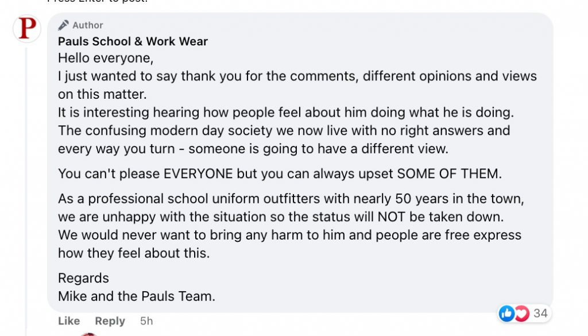Click the line about pleasing EVERYONE
This screenshot has height=336, width=588.
tap(279, 173)
